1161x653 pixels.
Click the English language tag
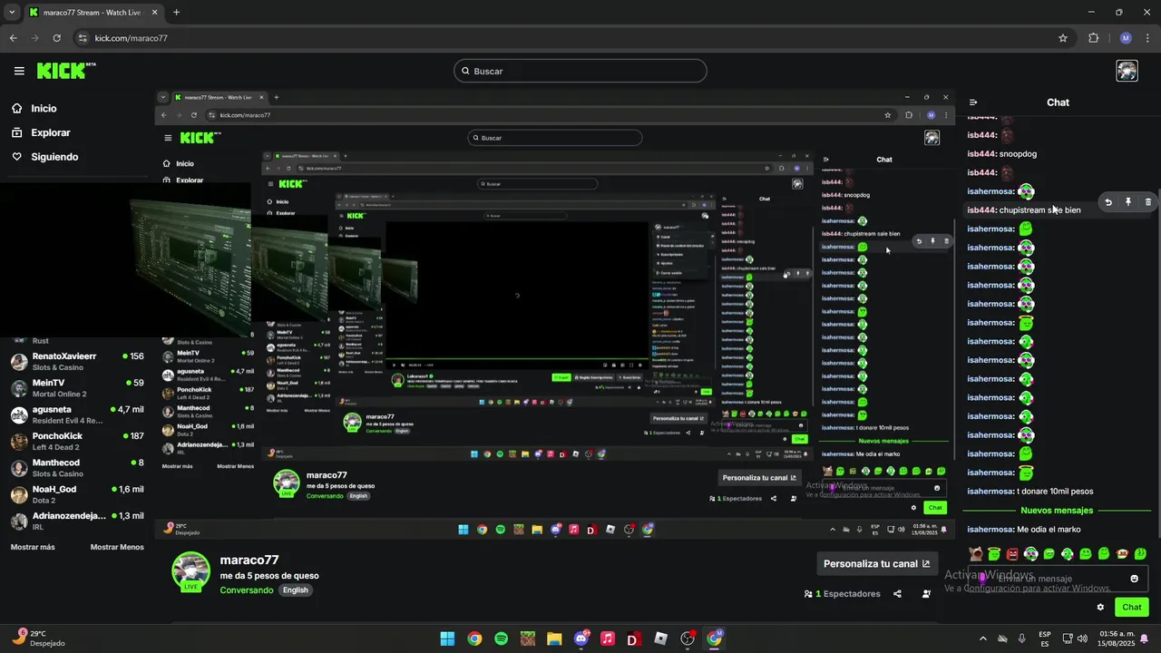(296, 590)
